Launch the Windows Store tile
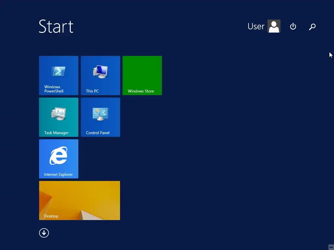Image resolution: width=334 pixels, height=250 pixels. [x=142, y=76]
